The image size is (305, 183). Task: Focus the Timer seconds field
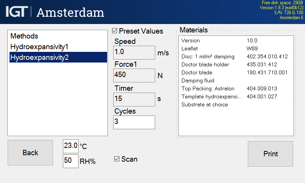pyautogui.click(x=134, y=99)
